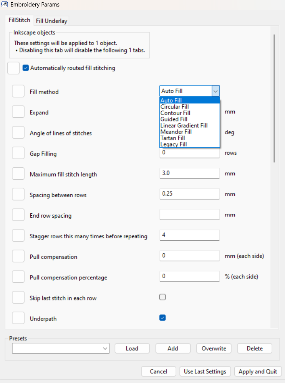Click the Spacing between rows value field

coord(190,194)
